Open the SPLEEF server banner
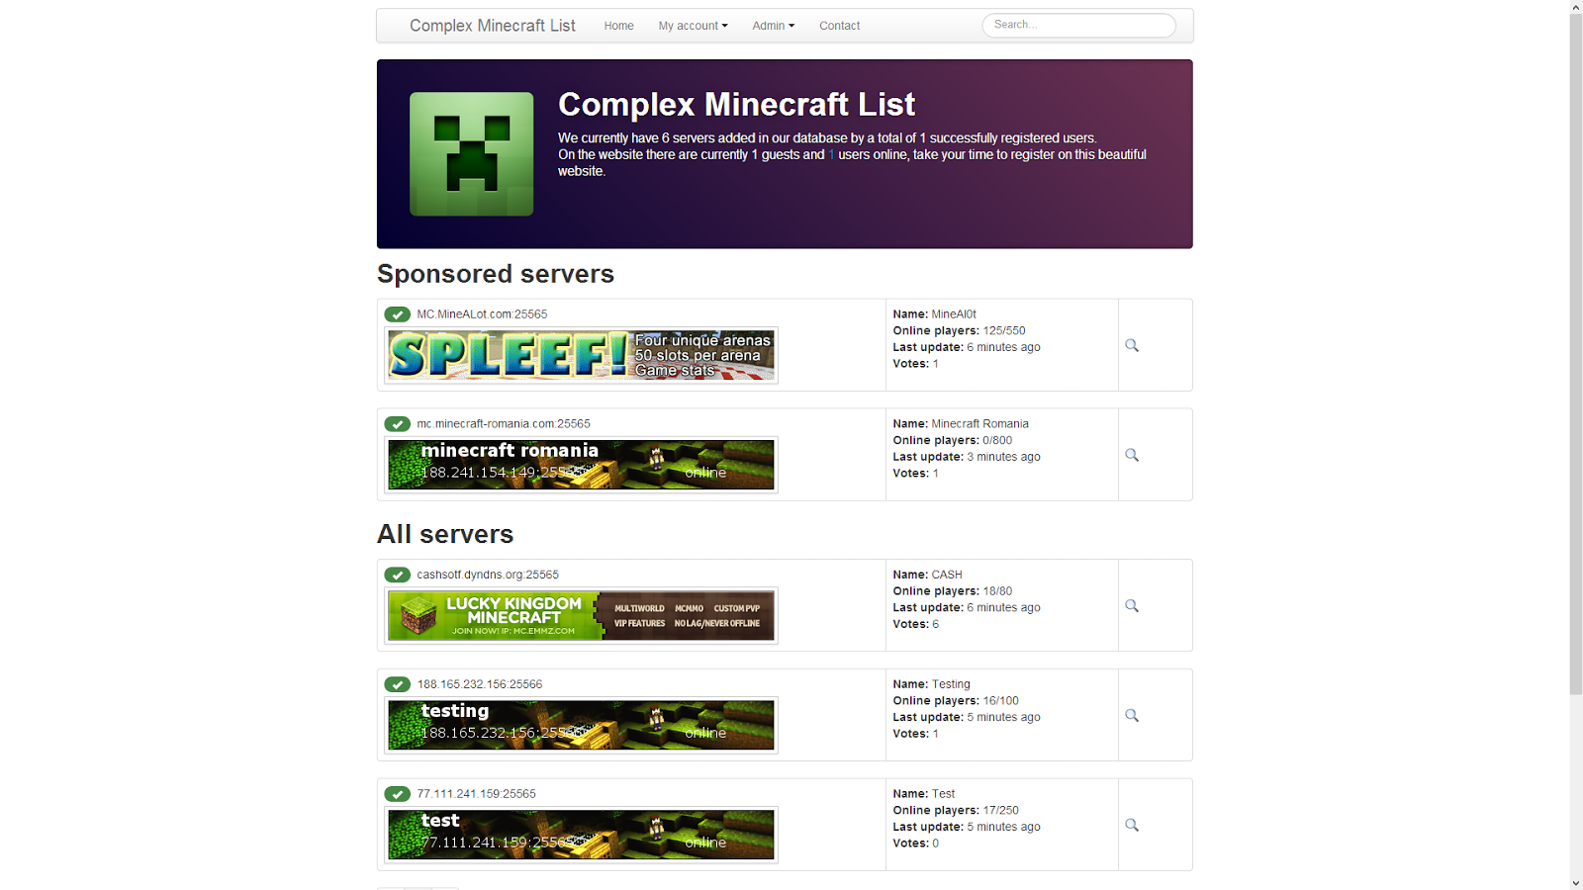Screen dimensions: 1583x890 581,355
